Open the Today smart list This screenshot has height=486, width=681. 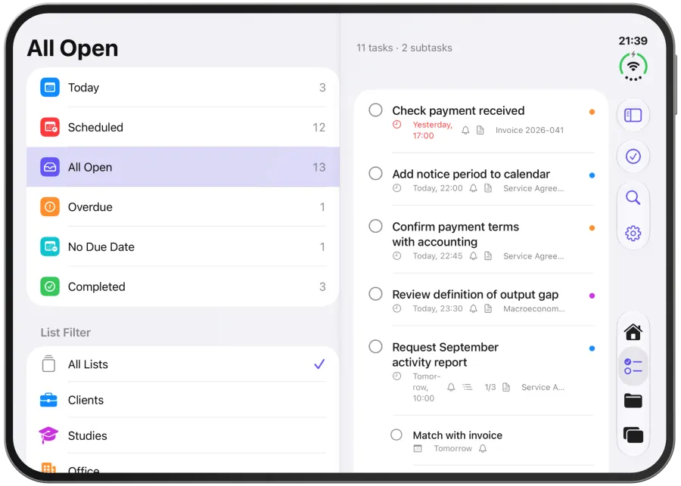coord(183,88)
